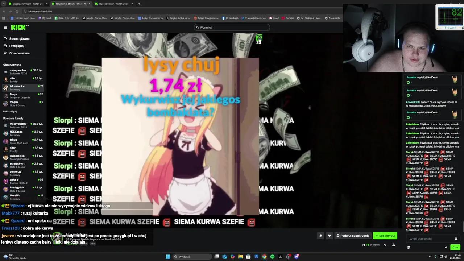Open recommended channel anka_e

tap(23, 181)
